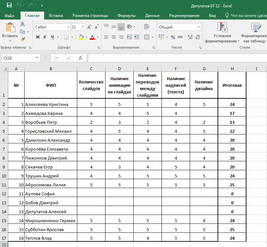Select the Итоговая header cell
The width and height of the screenshot is (267, 247).
pos(232,85)
